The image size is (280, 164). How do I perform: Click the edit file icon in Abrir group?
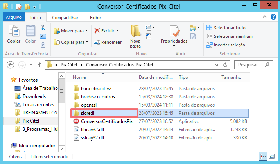click(193, 36)
